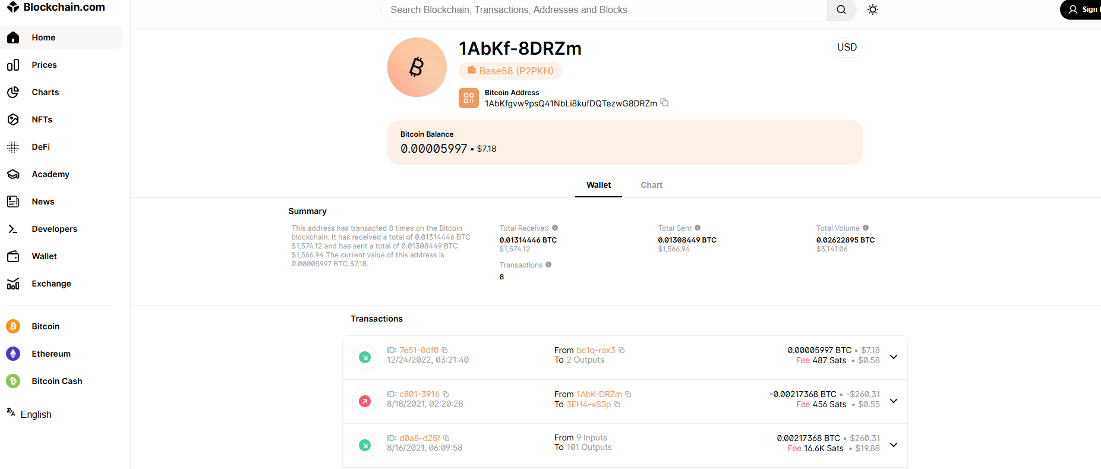
Task: Click the QR code icon beside address
Action: (468, 98)
